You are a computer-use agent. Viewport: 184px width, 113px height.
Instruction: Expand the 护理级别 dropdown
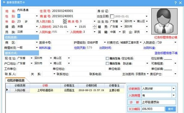105,42
